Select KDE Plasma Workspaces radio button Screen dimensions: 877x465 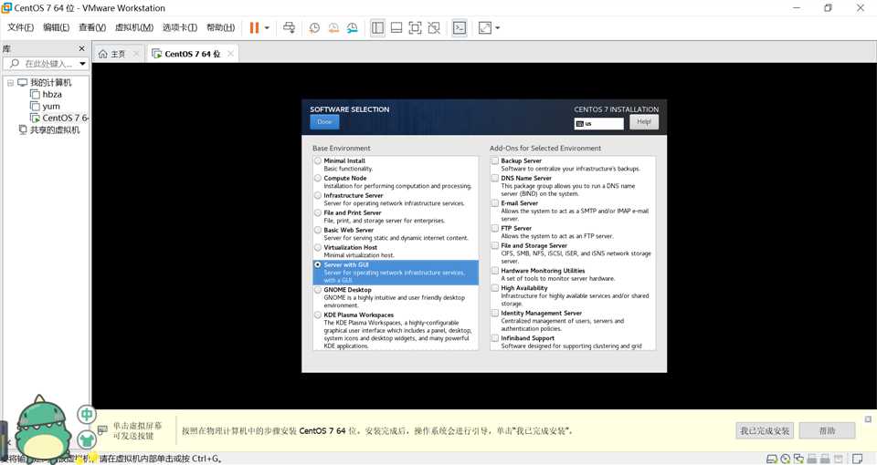point(318,315)
